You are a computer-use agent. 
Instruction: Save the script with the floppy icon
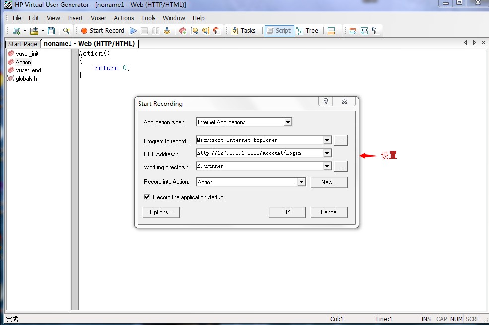[51, 31]
